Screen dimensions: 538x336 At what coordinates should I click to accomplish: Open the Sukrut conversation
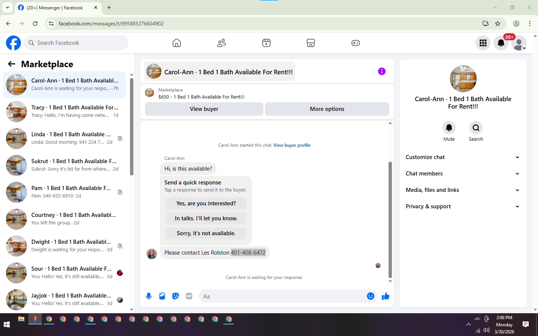point(64,165)
